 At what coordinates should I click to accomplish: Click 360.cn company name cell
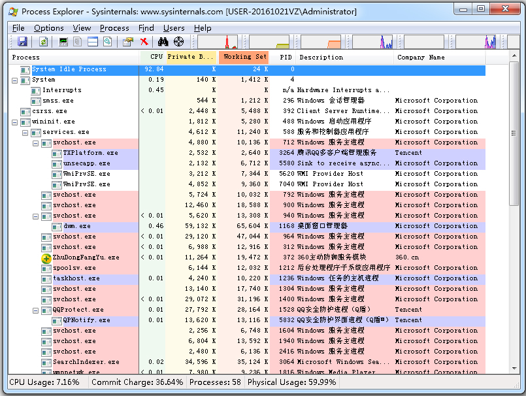[x=407, y=257]
